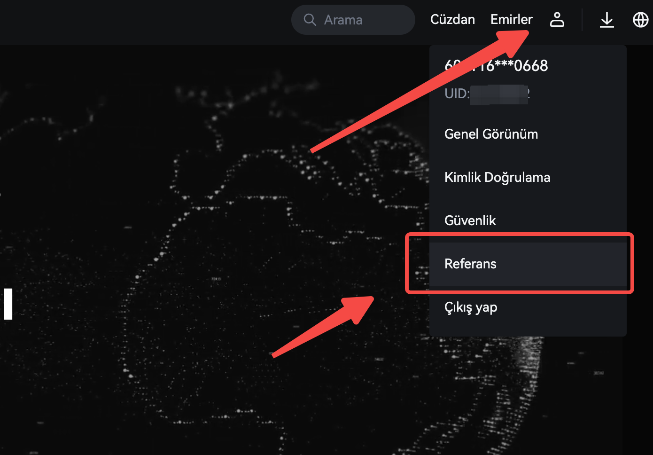Click the UID label text
The height and width of the screenshot is (455, 653).
tap(456, 94)
